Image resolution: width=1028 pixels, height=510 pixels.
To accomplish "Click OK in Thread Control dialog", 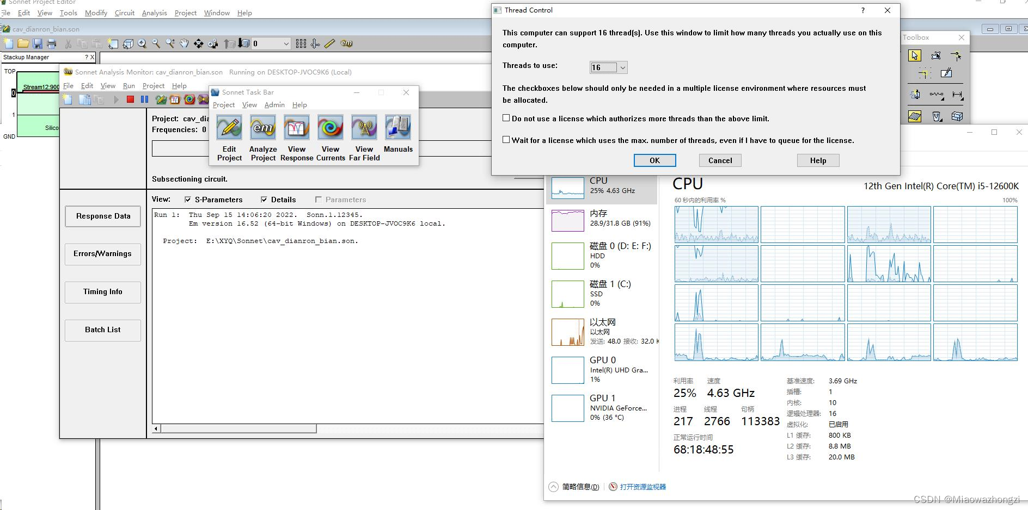I will (655, 160).
